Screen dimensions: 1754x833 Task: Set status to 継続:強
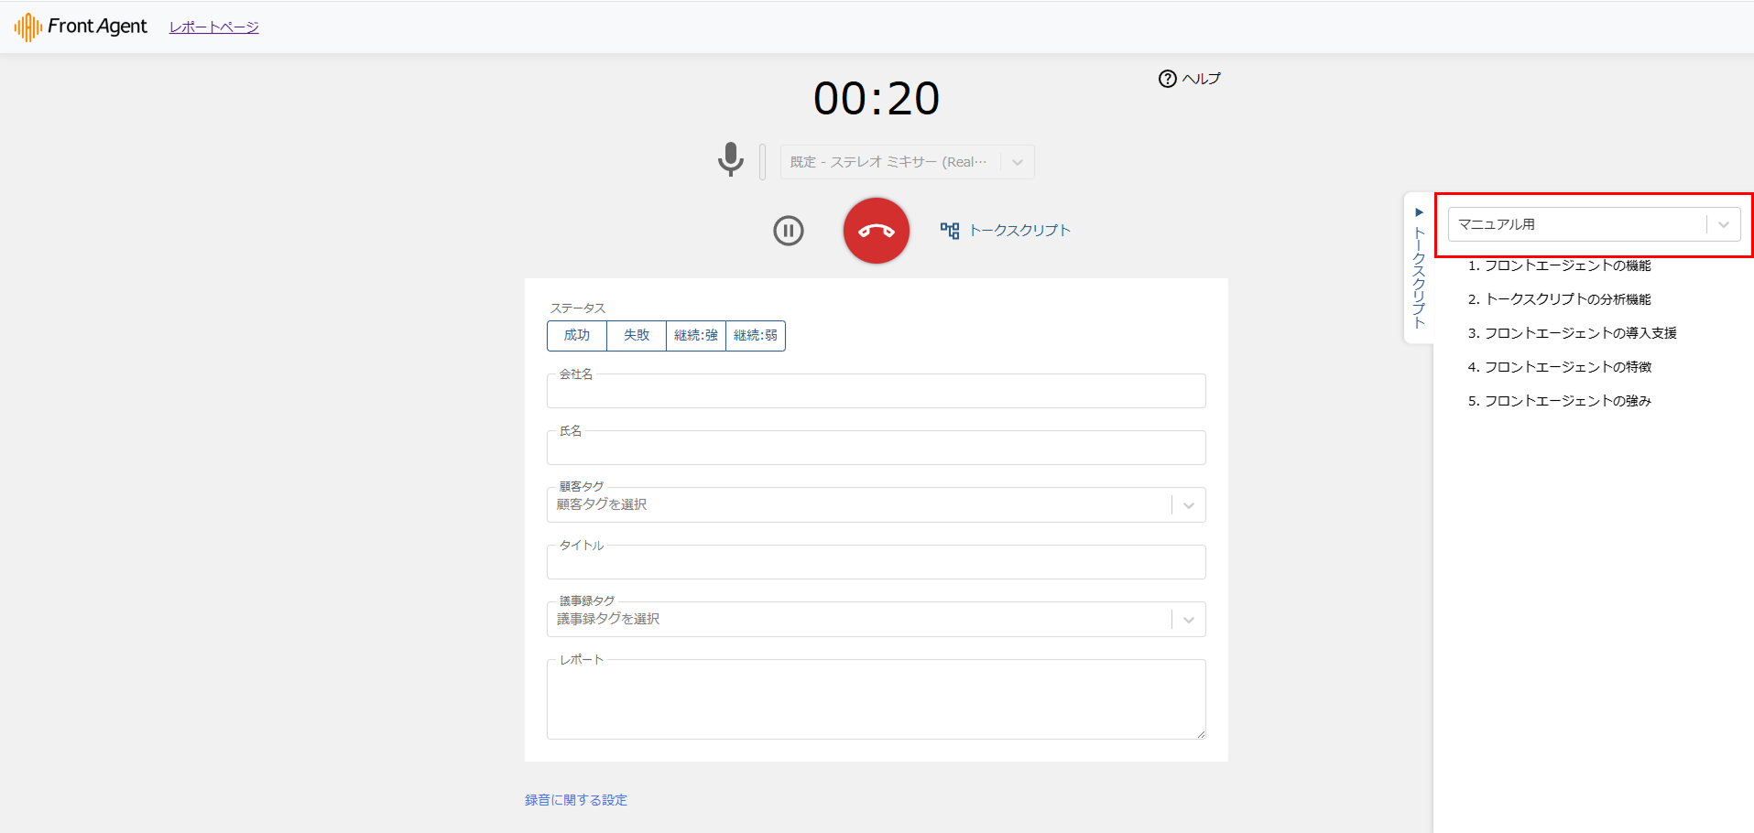coord(696,336)
